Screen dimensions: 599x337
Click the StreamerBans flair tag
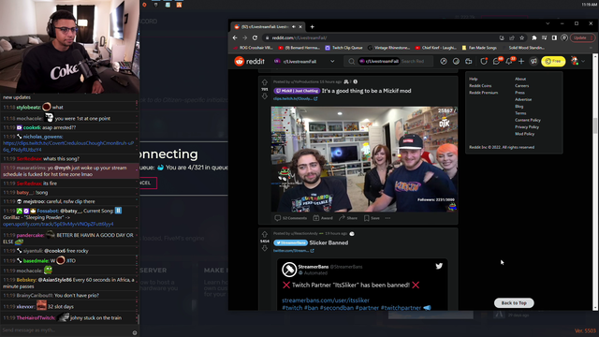click(x=291, y=242)
